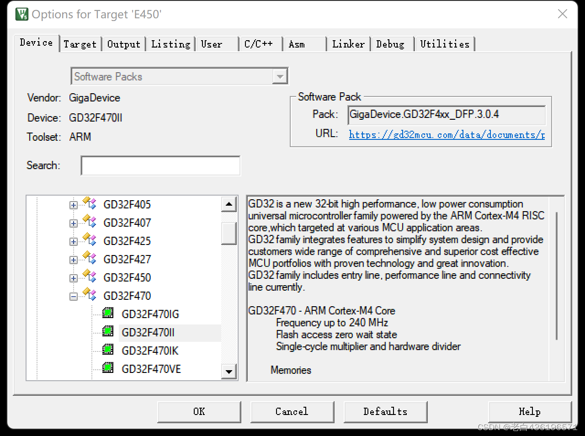This screenshot has height=436, width=585.
Task: Click device tree scroll down arrow
Action: click(x=229, y=371)
